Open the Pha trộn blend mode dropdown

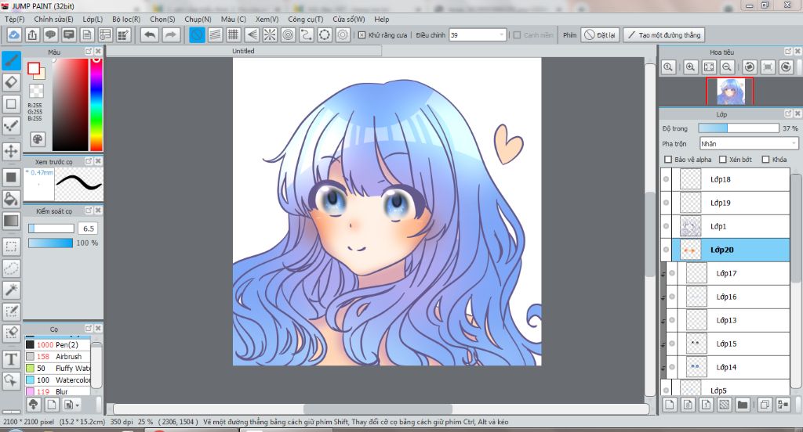click(x=749, y=144)
